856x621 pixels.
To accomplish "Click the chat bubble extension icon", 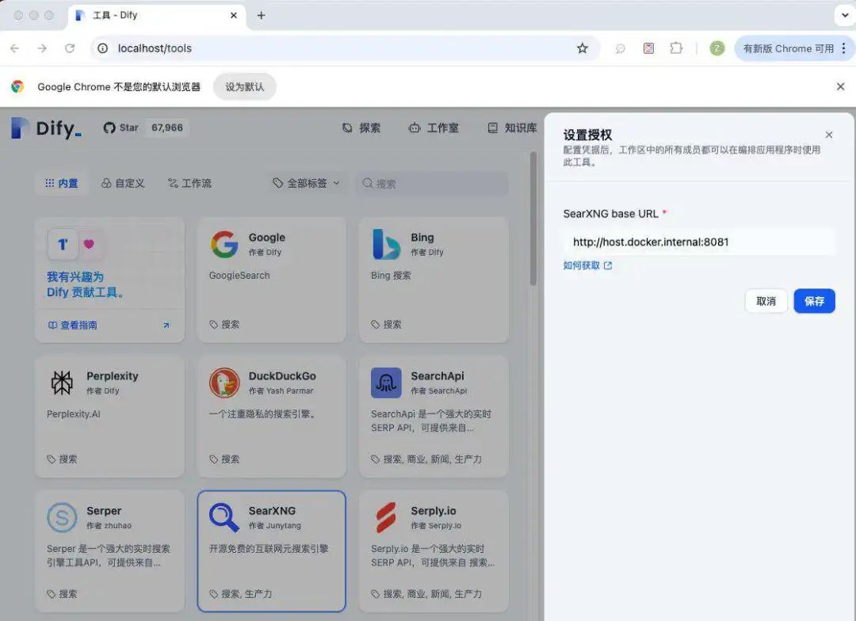I will 620,48.
